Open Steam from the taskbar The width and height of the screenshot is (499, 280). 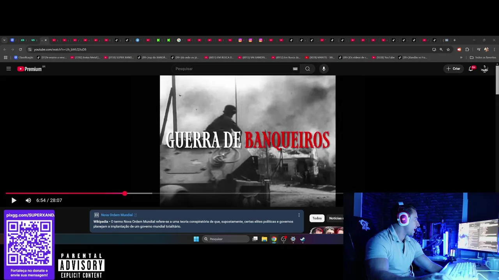(x=303, y=239)
